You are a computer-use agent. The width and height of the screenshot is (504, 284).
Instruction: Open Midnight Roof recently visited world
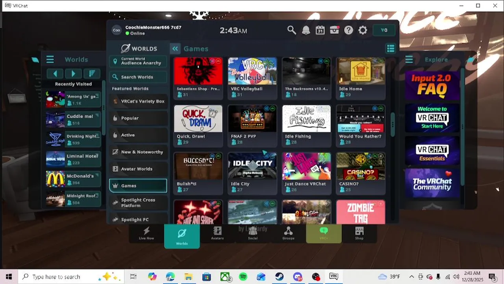pyautogui.click(x=73, y=199)
